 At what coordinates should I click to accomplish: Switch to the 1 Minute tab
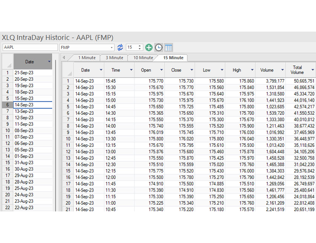87,58
